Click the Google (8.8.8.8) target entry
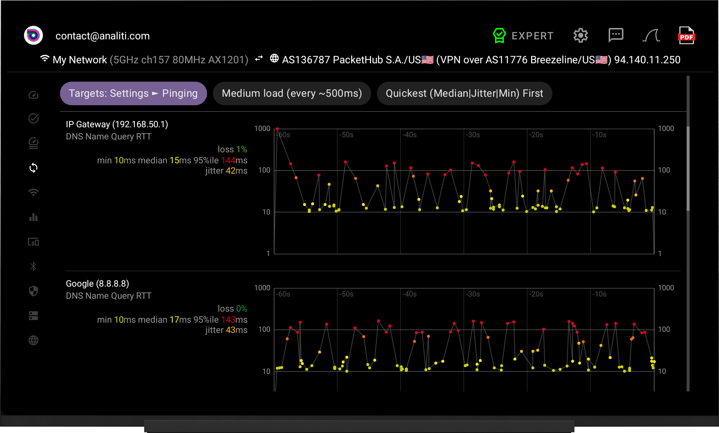This screenshot has height=433, width=719. tap(97, 284)
